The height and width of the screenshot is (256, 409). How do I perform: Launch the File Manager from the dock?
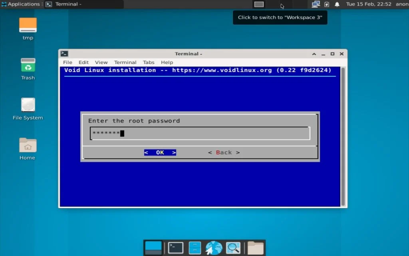195,247
